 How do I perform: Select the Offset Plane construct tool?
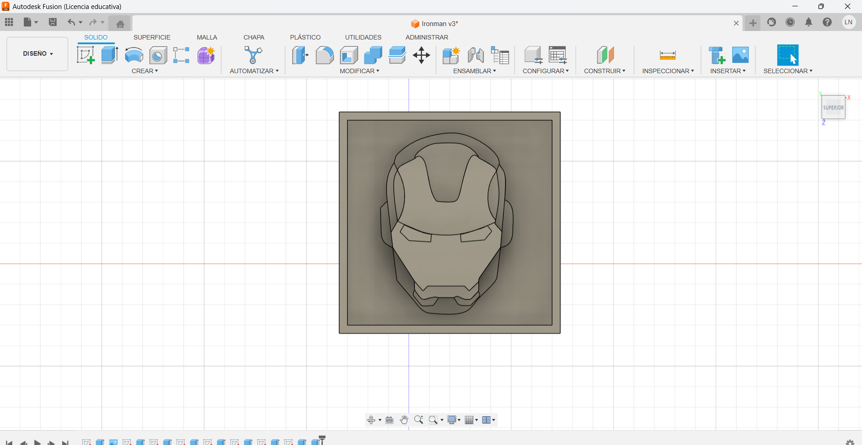pos(605,55)
